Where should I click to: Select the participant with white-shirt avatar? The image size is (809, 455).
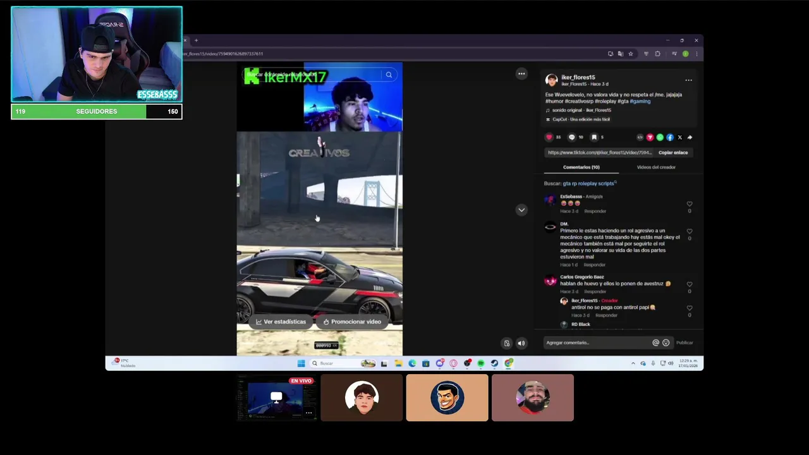(x=362, y=397)
